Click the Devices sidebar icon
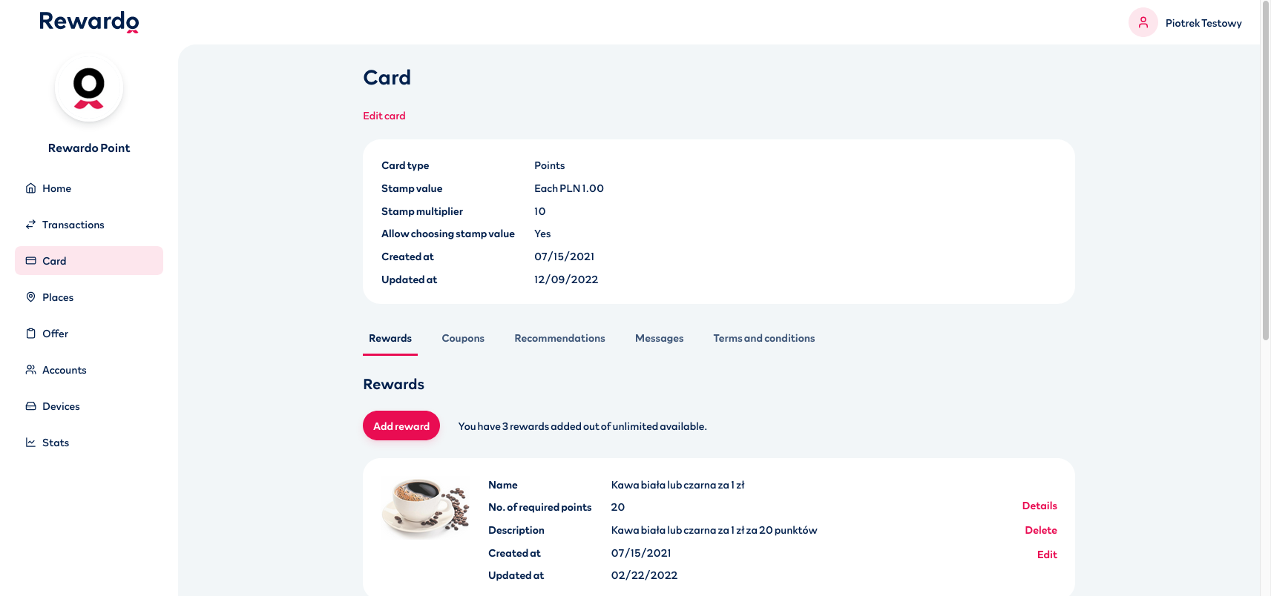 [x=30, y=405]
